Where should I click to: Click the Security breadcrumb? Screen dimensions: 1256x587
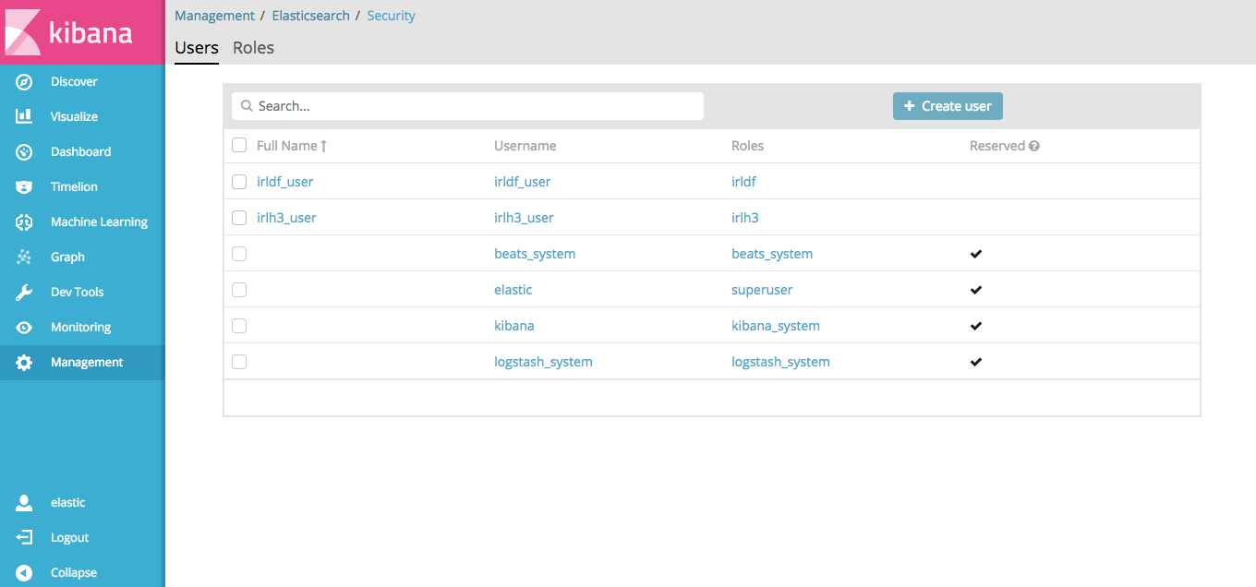point(392,16)
